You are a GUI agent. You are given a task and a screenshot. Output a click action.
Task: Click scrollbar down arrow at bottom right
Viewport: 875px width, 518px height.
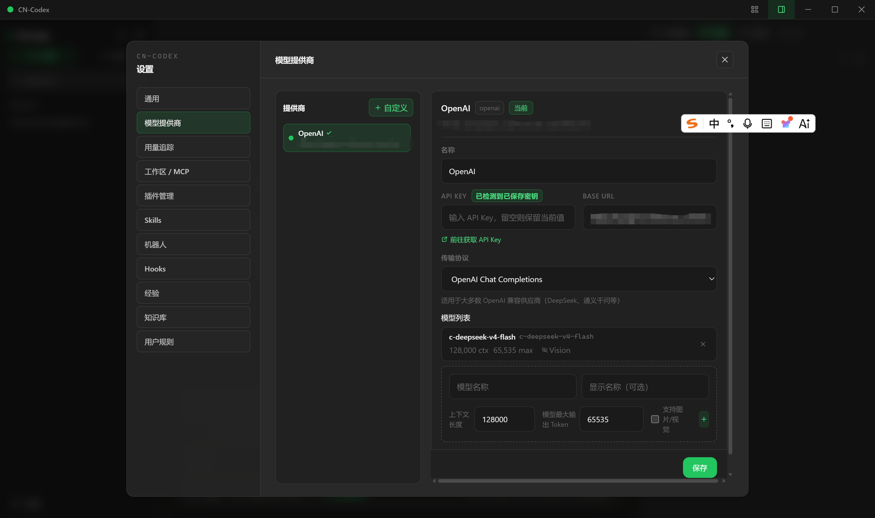[730, 475]
